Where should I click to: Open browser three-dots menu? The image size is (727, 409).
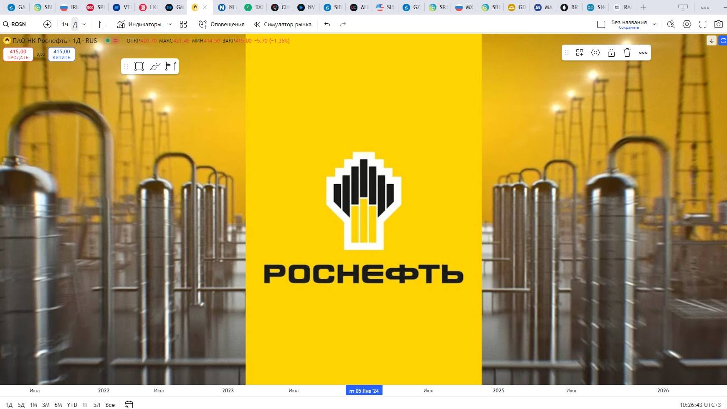(705, 7)
